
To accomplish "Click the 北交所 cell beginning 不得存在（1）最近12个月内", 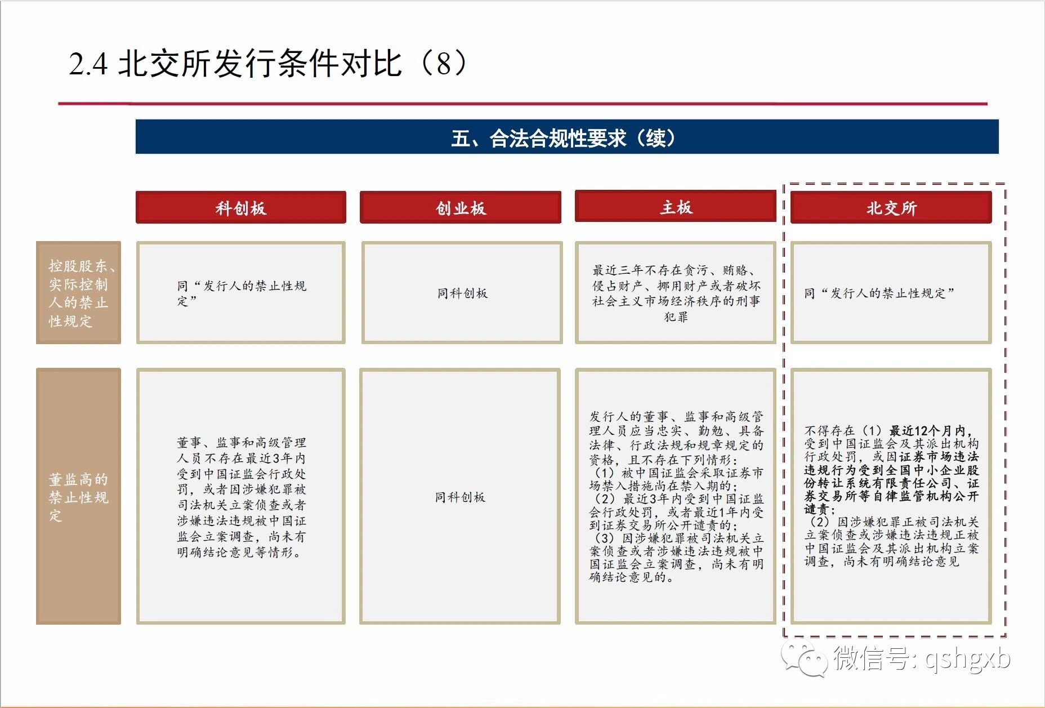I will coord(891,496).
